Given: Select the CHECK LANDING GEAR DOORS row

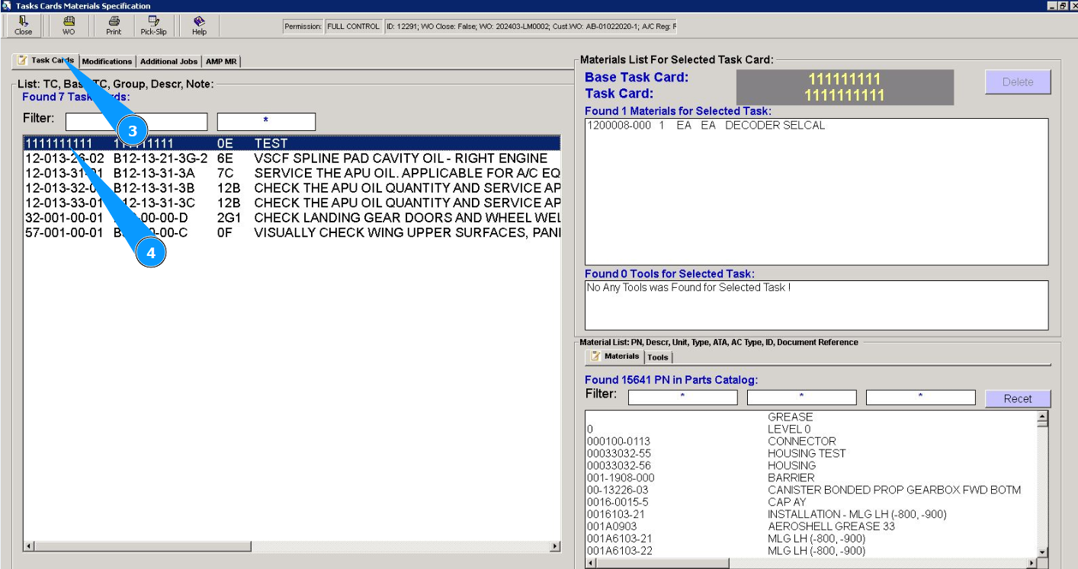Looking at the screenshot, I should pyautogui.click(x=292, y=218).
